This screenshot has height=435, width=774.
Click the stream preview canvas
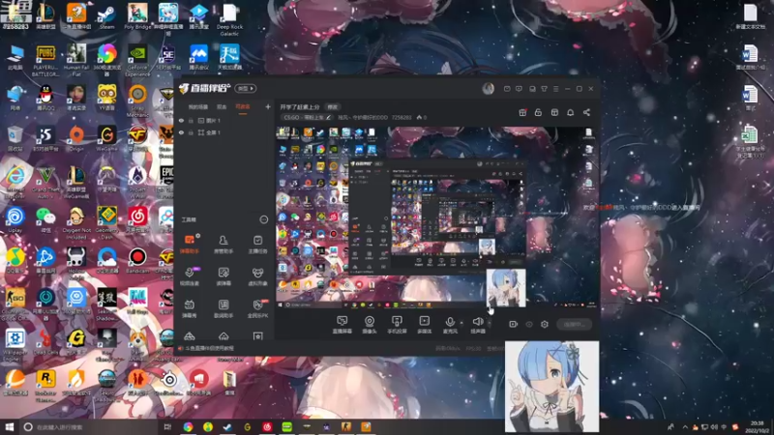436,217
